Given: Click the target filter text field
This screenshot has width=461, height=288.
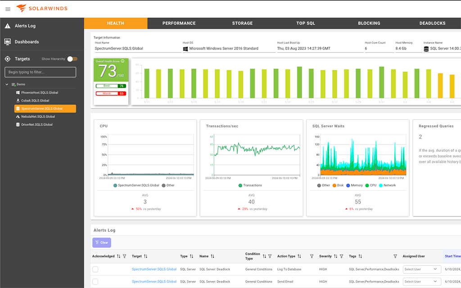Looking at the screenshot, I should 40,72.
